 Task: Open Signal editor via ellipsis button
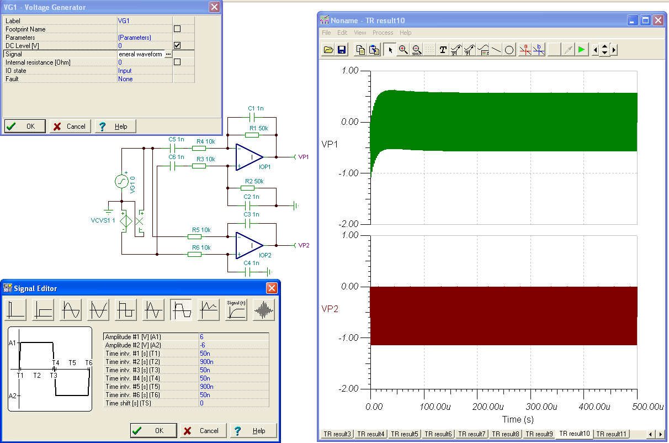168,54
